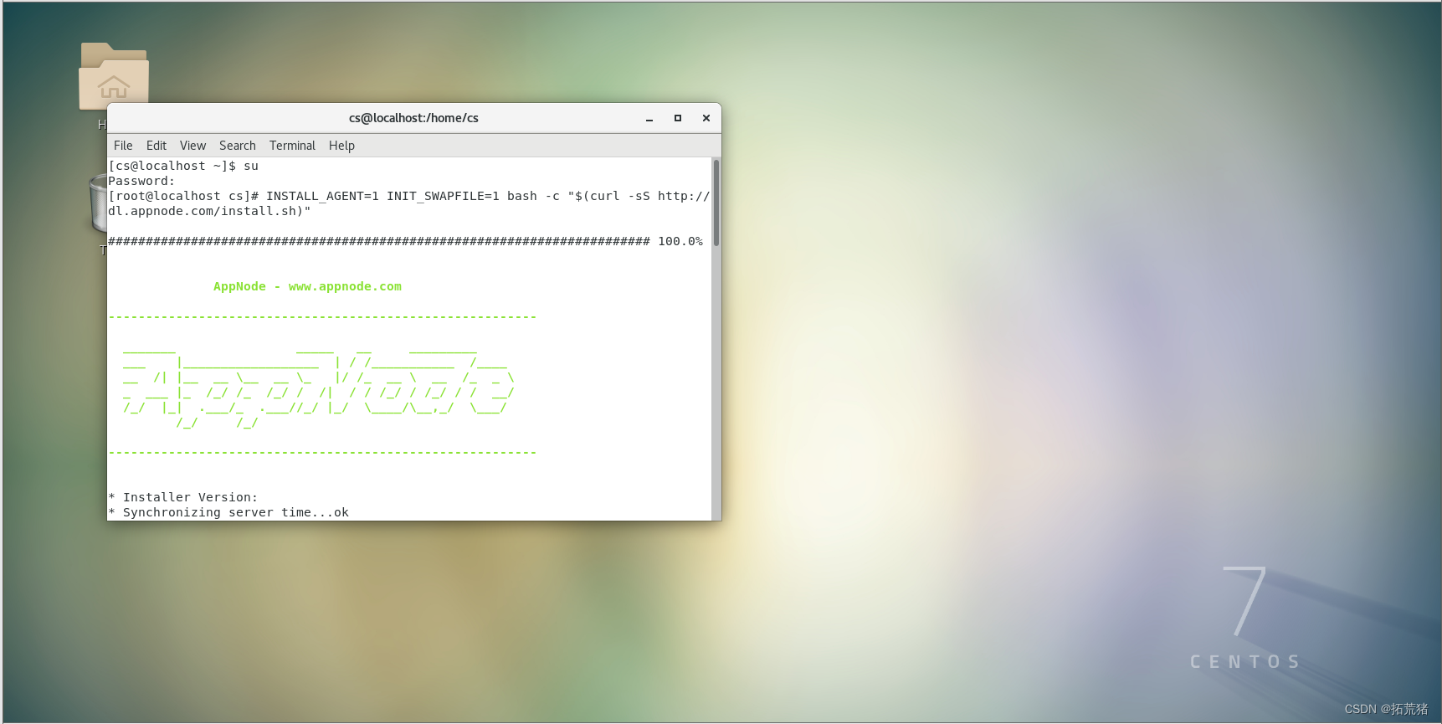Click the terminal vertical scrollbar thumb
The image size is (1442, 724).
point(716,203)
